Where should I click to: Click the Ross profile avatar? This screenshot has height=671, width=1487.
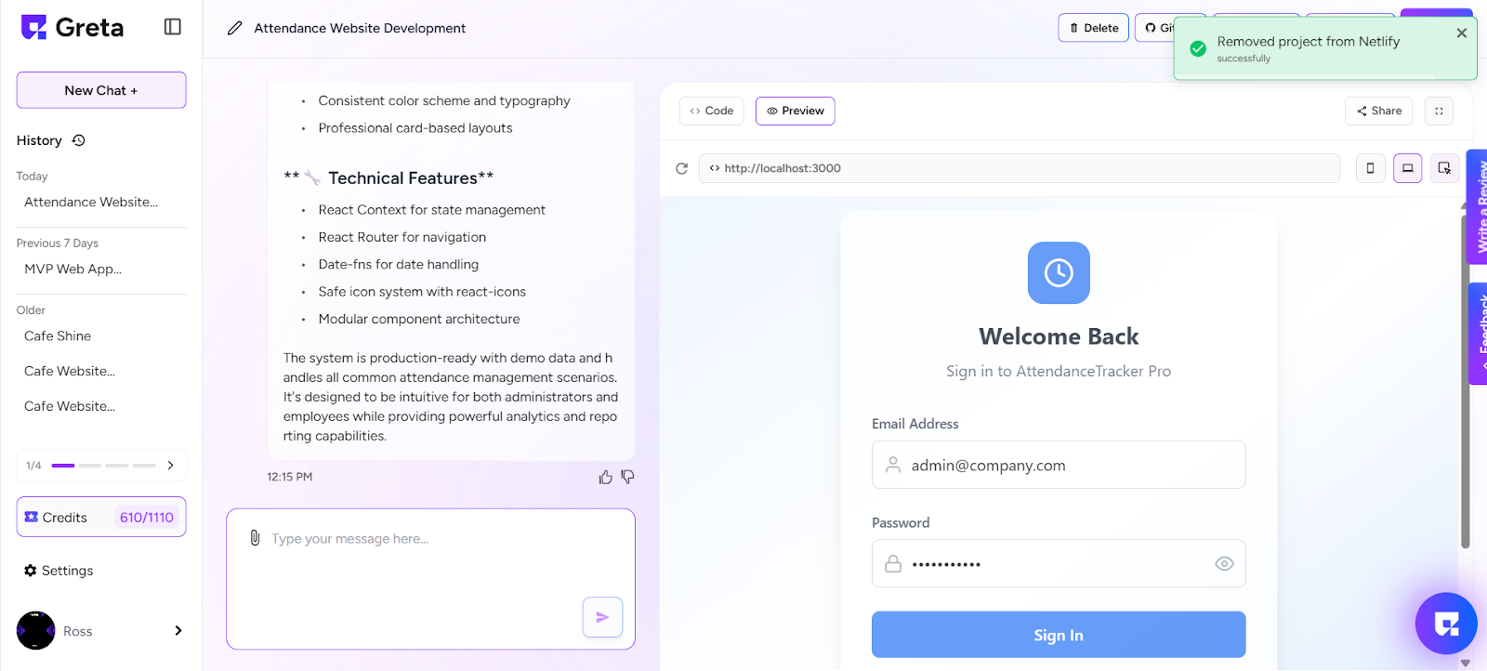36,631
